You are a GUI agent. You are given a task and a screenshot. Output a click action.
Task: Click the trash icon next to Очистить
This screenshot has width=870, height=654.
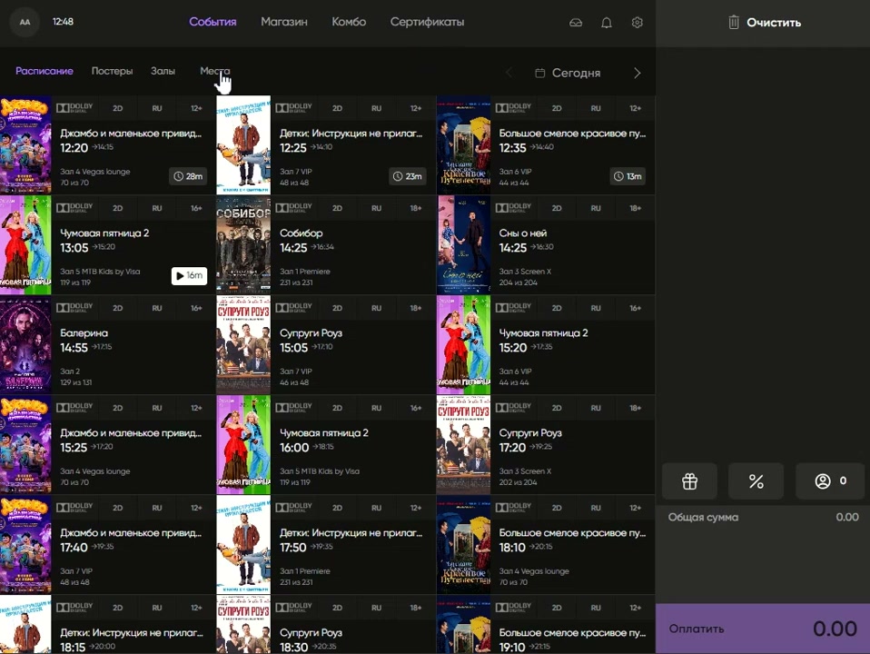[x=734, y=22]
